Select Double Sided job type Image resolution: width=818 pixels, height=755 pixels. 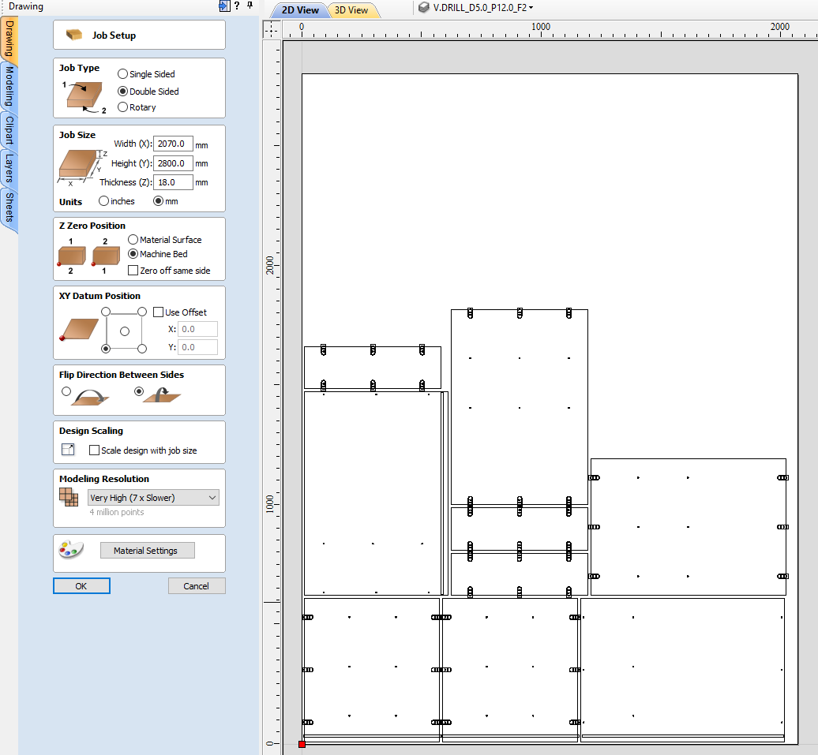pos(122,92)
